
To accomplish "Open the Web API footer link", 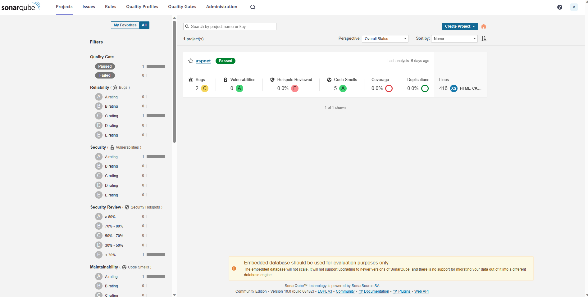I will (x=422, y=291).
